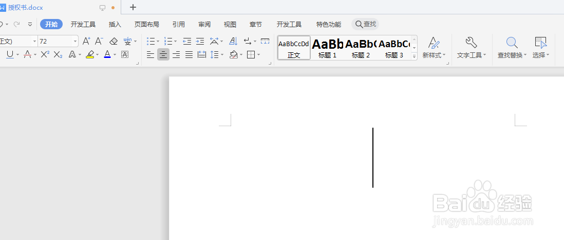Viewport: 564px width, 240px height.
Task: Open the 审阅 tab
Action: click(204, 25)
